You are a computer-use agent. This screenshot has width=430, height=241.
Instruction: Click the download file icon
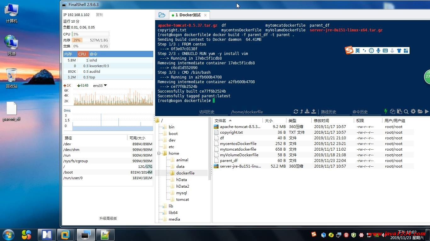[x=307, y=111]
